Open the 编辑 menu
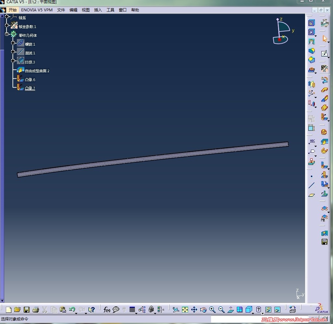Image resolution: width=333 pixels, height=324 pixels. (x=73, y=10)
